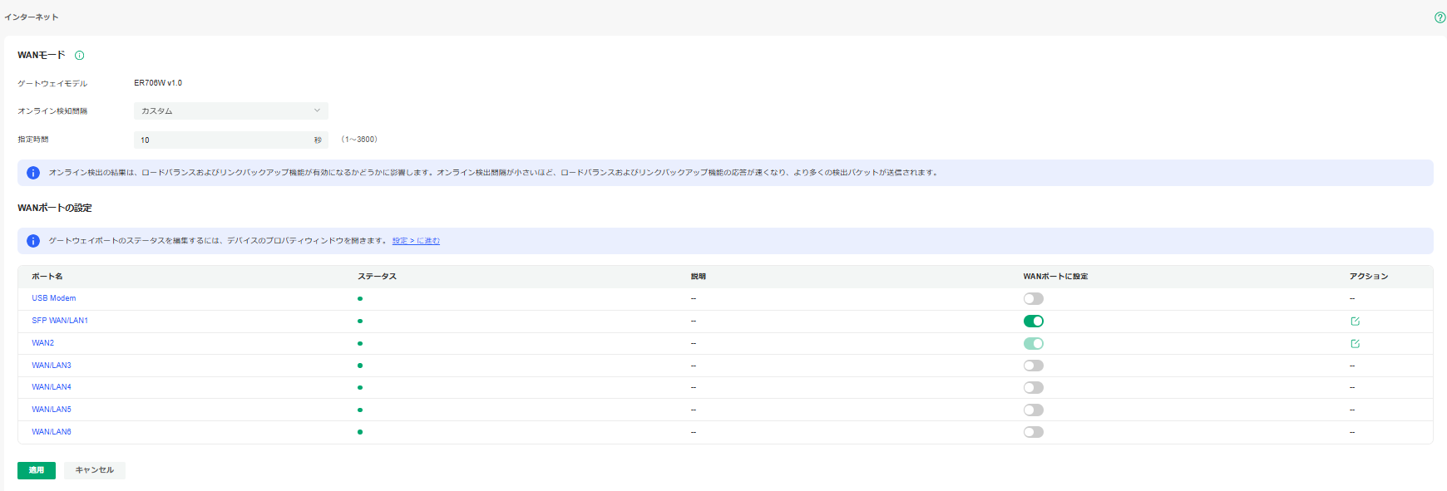Click the ポート名 column header
This screenshot has height=491, width=1447.
(47, 277)
